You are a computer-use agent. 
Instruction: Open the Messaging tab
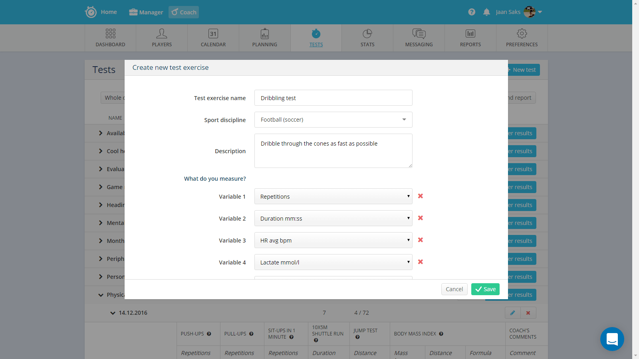click(419, 38)
